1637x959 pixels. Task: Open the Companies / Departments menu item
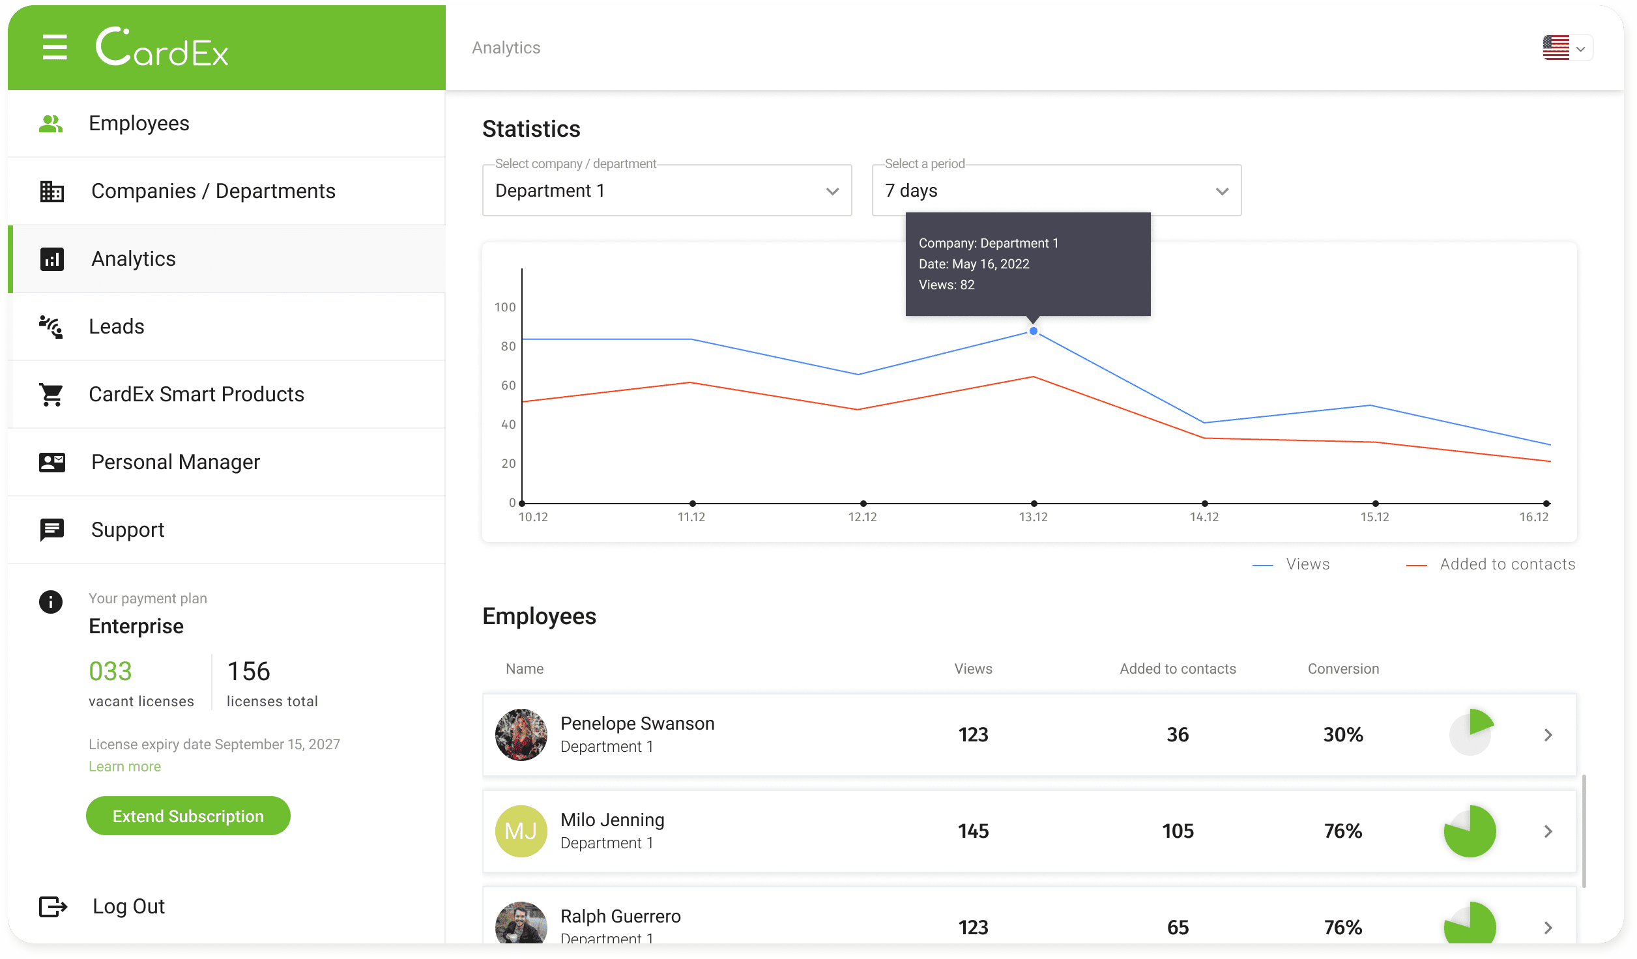(x=213, y=191)
